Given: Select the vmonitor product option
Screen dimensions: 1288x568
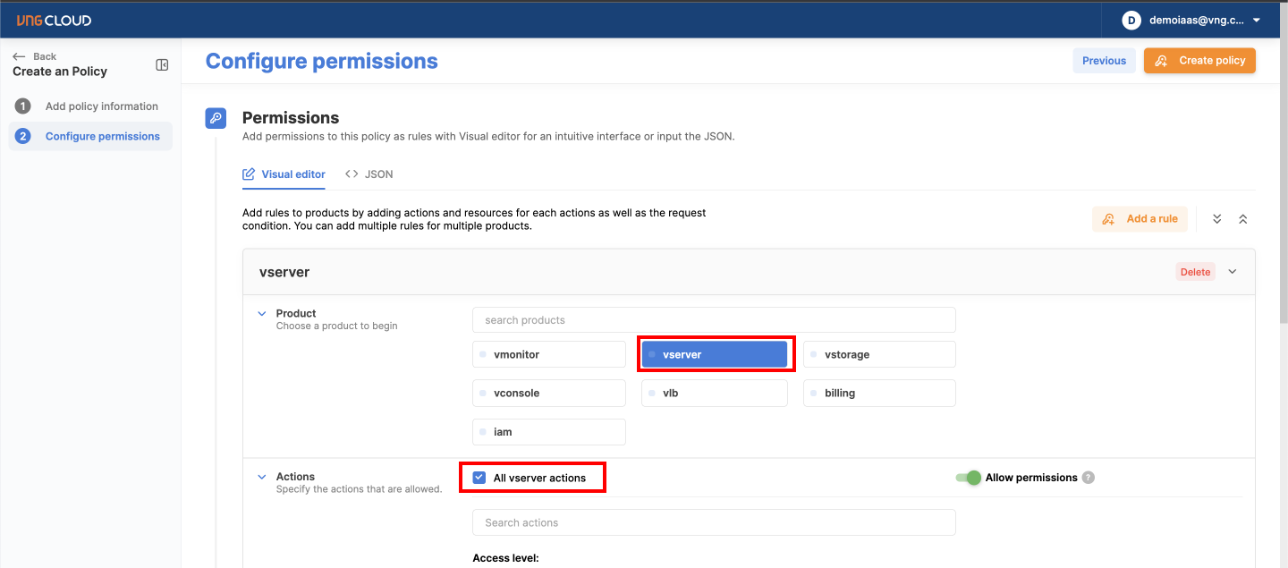Looking at the screenshot, I should pos(548,354).
